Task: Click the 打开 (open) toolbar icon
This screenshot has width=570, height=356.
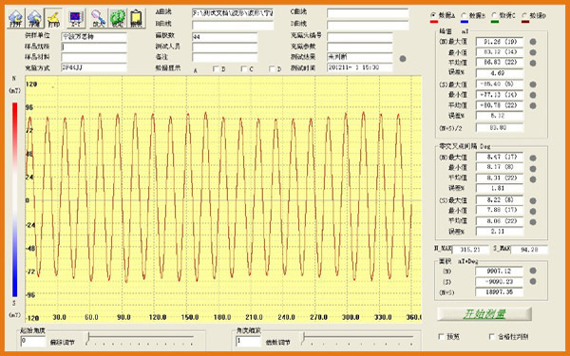Action: (x=15, y=19)
